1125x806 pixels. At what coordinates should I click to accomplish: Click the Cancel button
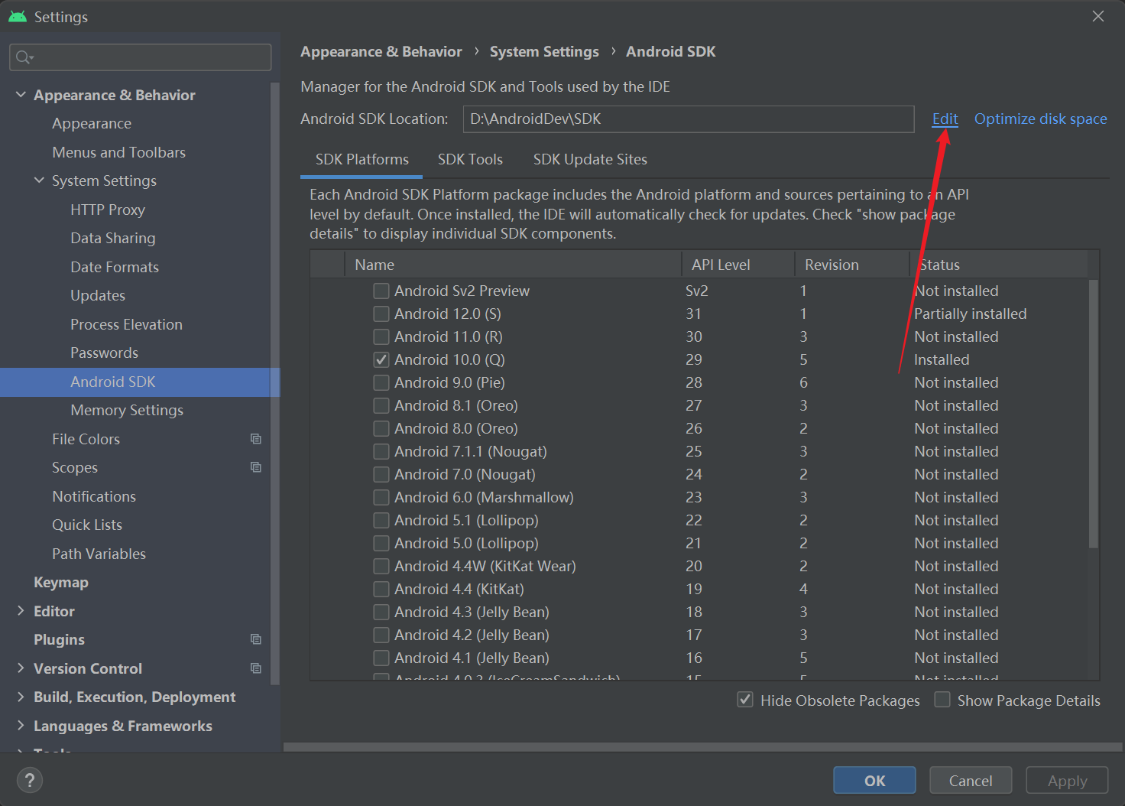point(971,781)
